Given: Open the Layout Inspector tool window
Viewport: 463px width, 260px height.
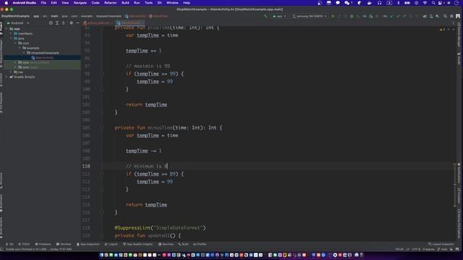Looking at the screenshot, I should point(441,244).
